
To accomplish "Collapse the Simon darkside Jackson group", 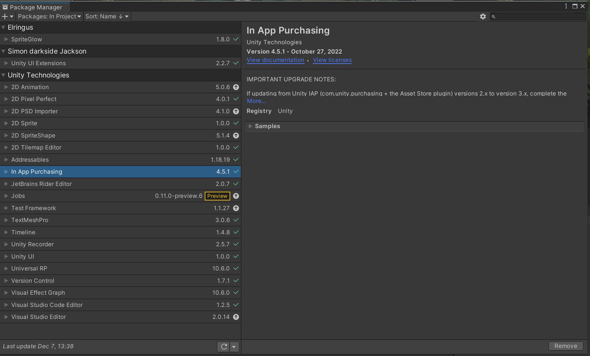I will [x=3, y=51].
